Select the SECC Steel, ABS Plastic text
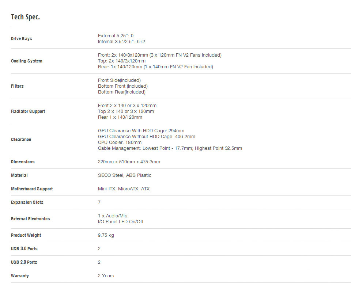Viewport: 351px width, 289px height. point(124,175)
